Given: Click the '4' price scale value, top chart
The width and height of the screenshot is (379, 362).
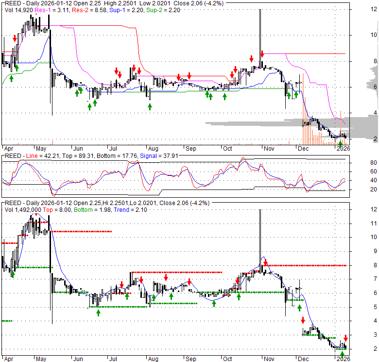Looking at the screenshot, I should point(376,113).
